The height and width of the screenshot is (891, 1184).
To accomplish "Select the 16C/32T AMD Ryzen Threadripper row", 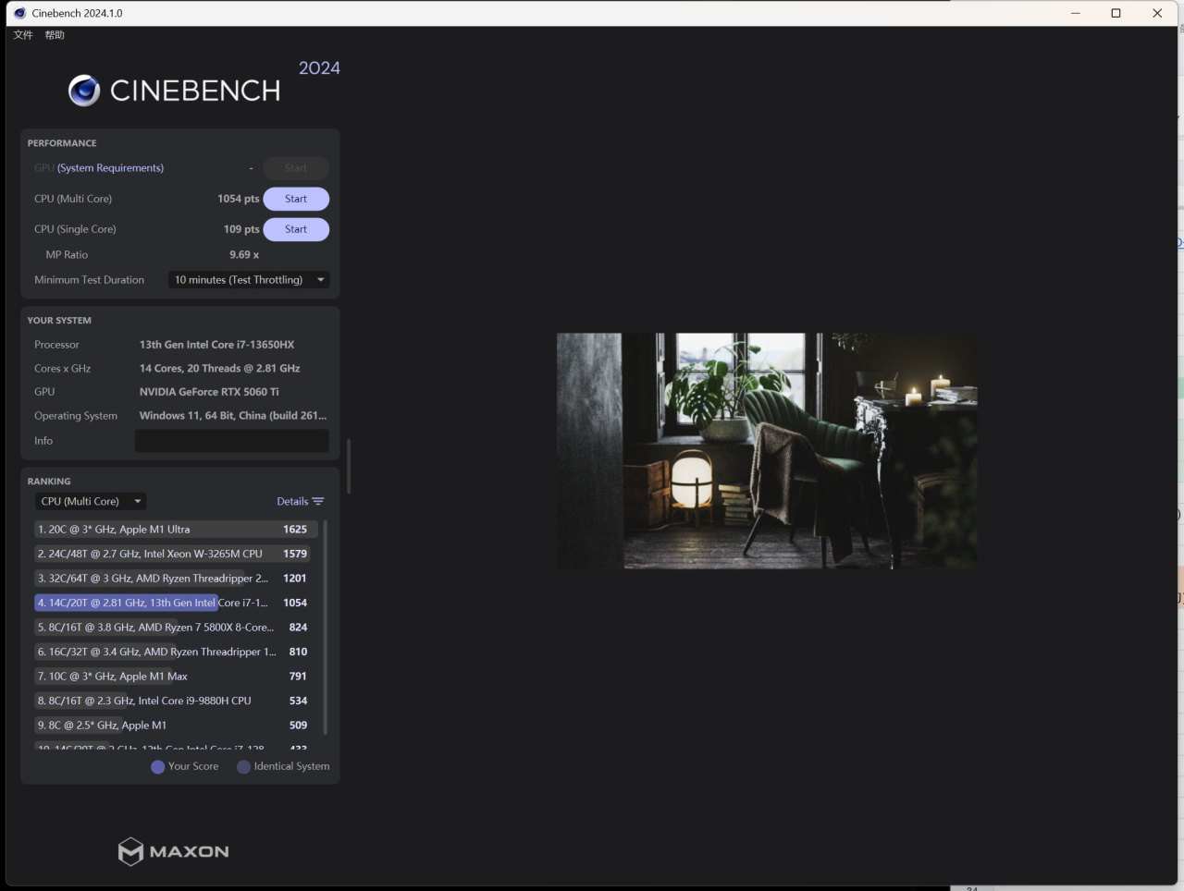I will coord(176,652).
